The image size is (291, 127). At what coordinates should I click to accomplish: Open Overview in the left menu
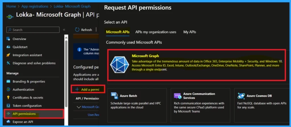pyautogui.click(x=19, y=39)
